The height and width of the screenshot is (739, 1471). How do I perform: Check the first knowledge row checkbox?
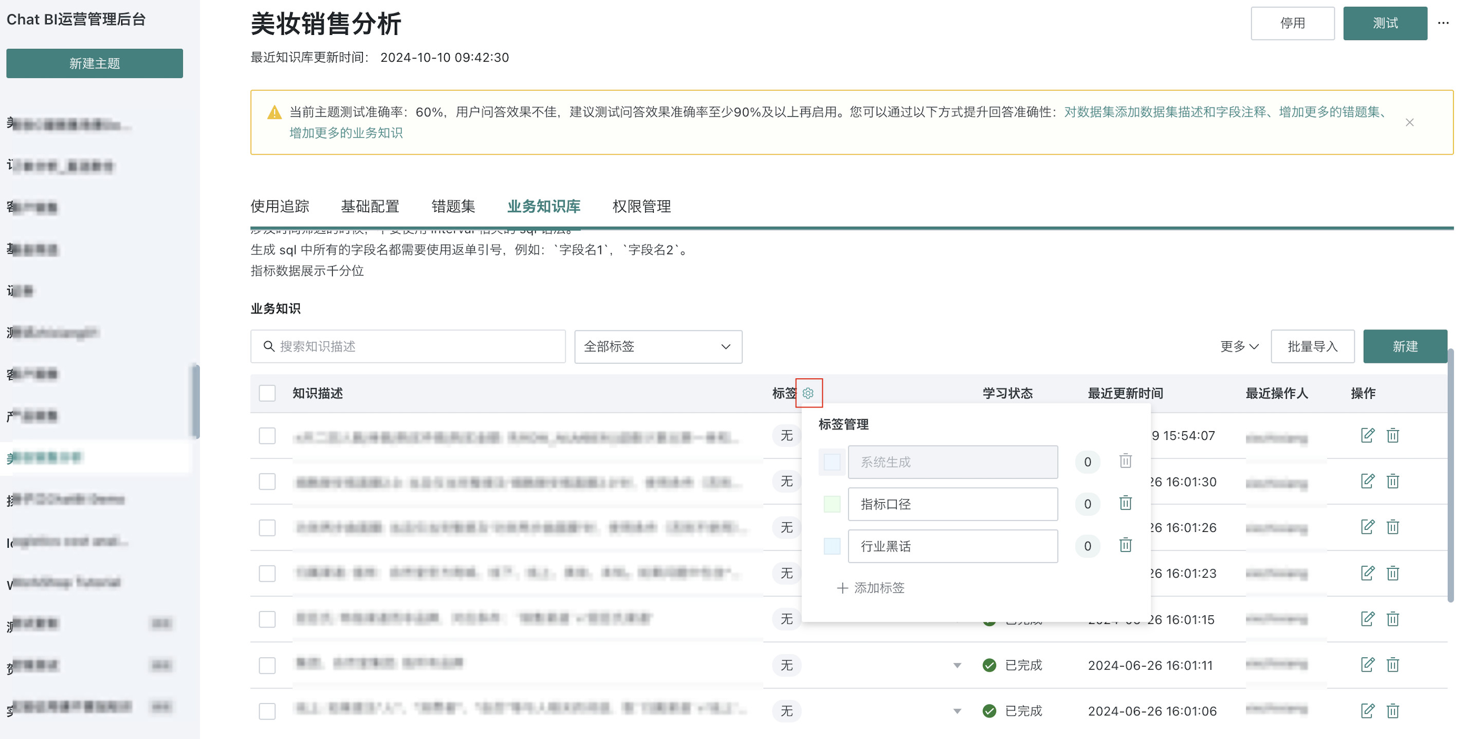click(x=267, y=436)
